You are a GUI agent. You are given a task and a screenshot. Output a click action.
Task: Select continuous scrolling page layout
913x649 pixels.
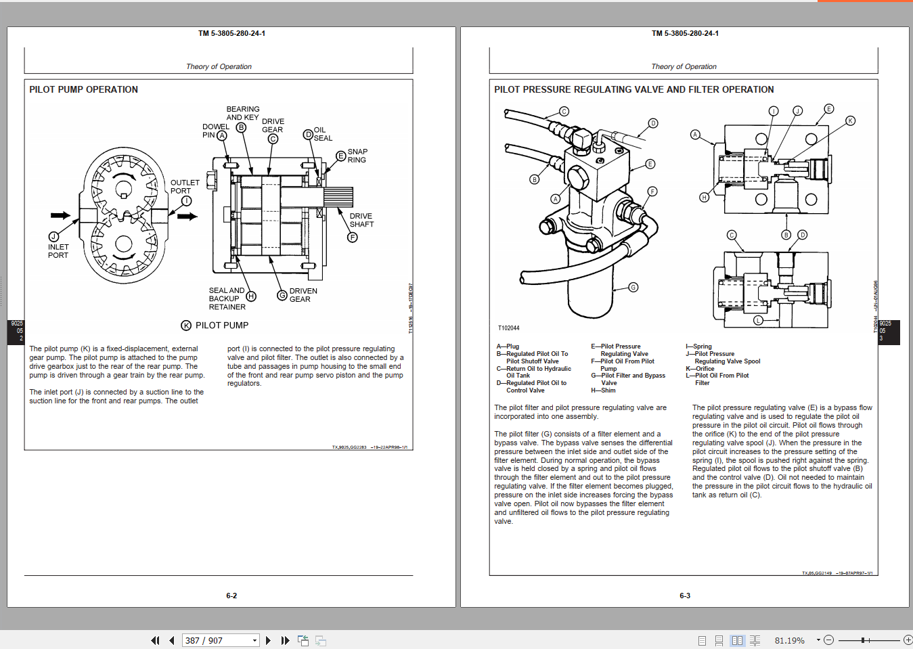[719, 640]
